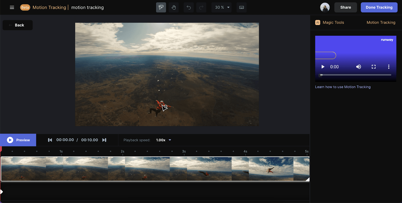Open the user profile avatar

point(325,7)
